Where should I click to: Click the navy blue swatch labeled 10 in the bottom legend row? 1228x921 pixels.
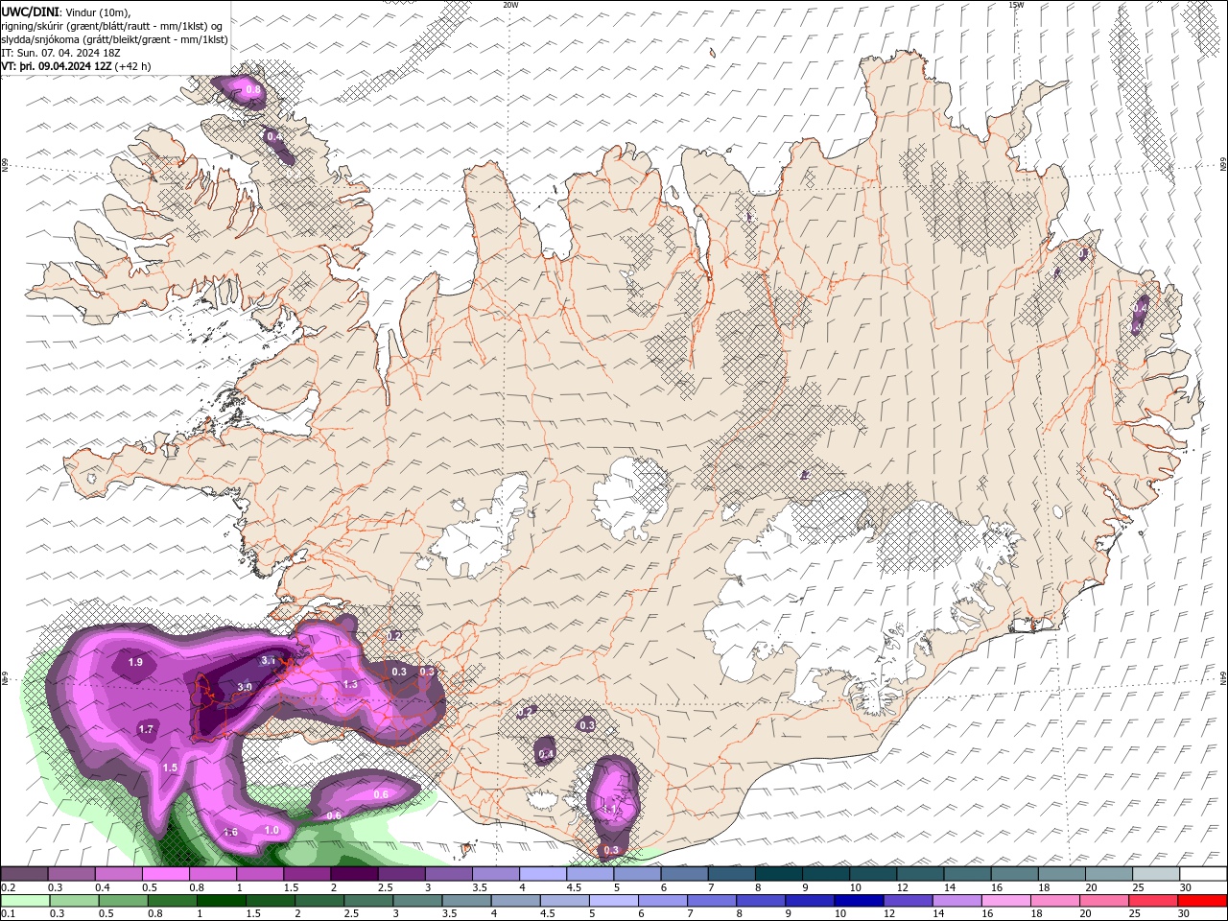point(859,901)
